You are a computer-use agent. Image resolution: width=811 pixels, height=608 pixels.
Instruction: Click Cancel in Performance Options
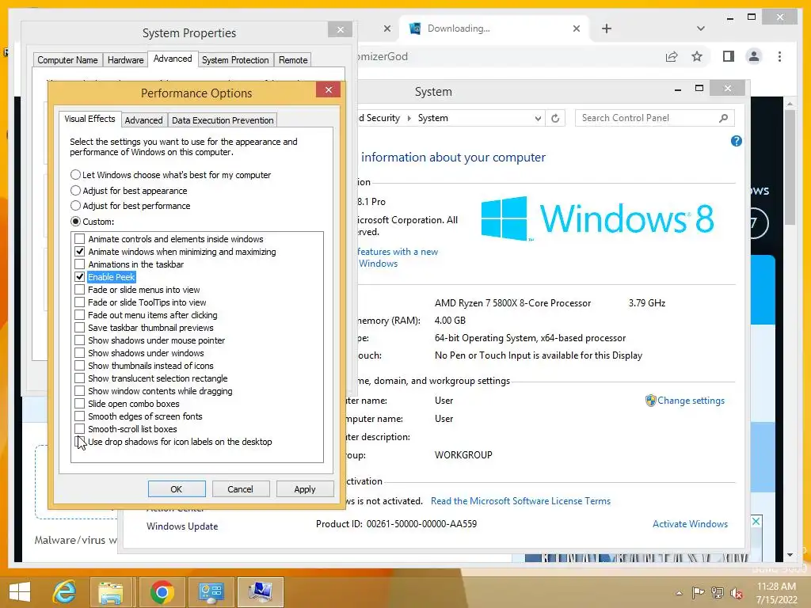click(x=241, y=489)
